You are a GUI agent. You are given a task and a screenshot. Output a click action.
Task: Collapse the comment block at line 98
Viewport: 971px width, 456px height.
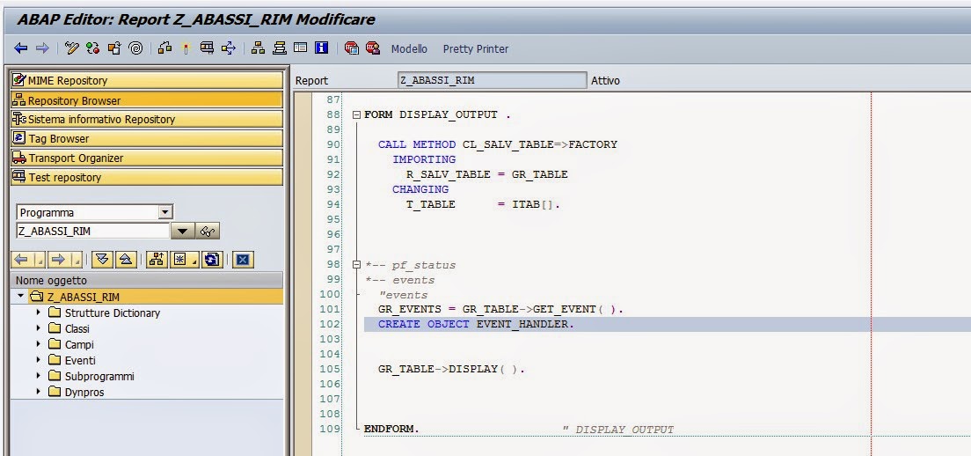point(356,265)
